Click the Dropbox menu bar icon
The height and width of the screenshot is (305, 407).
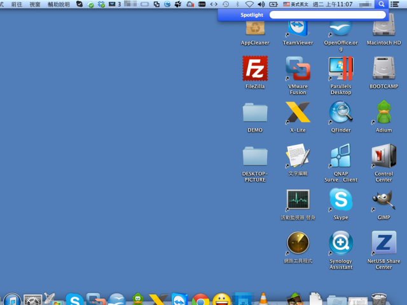(102, 4)
